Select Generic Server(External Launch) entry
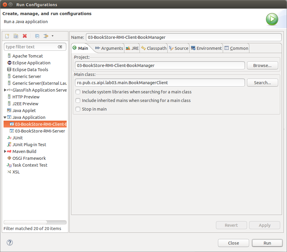 coord(37,83)
